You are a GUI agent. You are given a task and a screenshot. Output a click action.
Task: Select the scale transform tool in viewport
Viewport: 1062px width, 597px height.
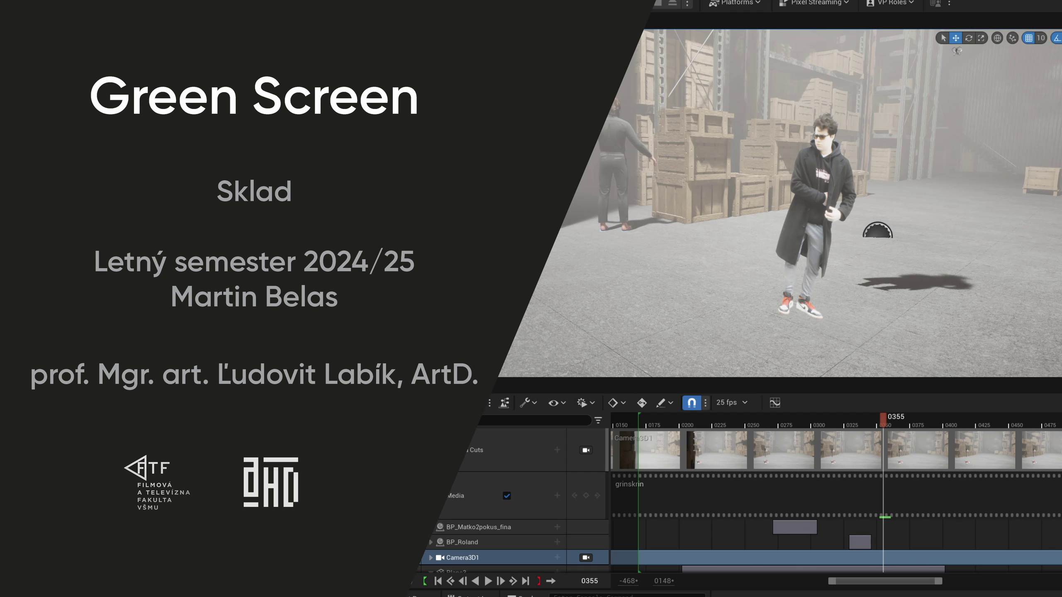pyautogui.click(x=981, y=38)
